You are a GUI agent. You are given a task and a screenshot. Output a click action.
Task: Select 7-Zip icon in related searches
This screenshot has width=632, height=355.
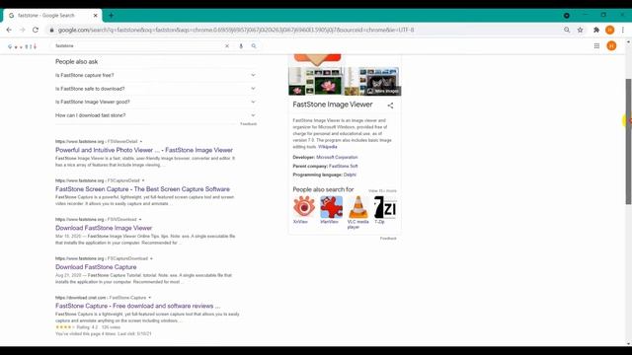(x=385, y=207)
